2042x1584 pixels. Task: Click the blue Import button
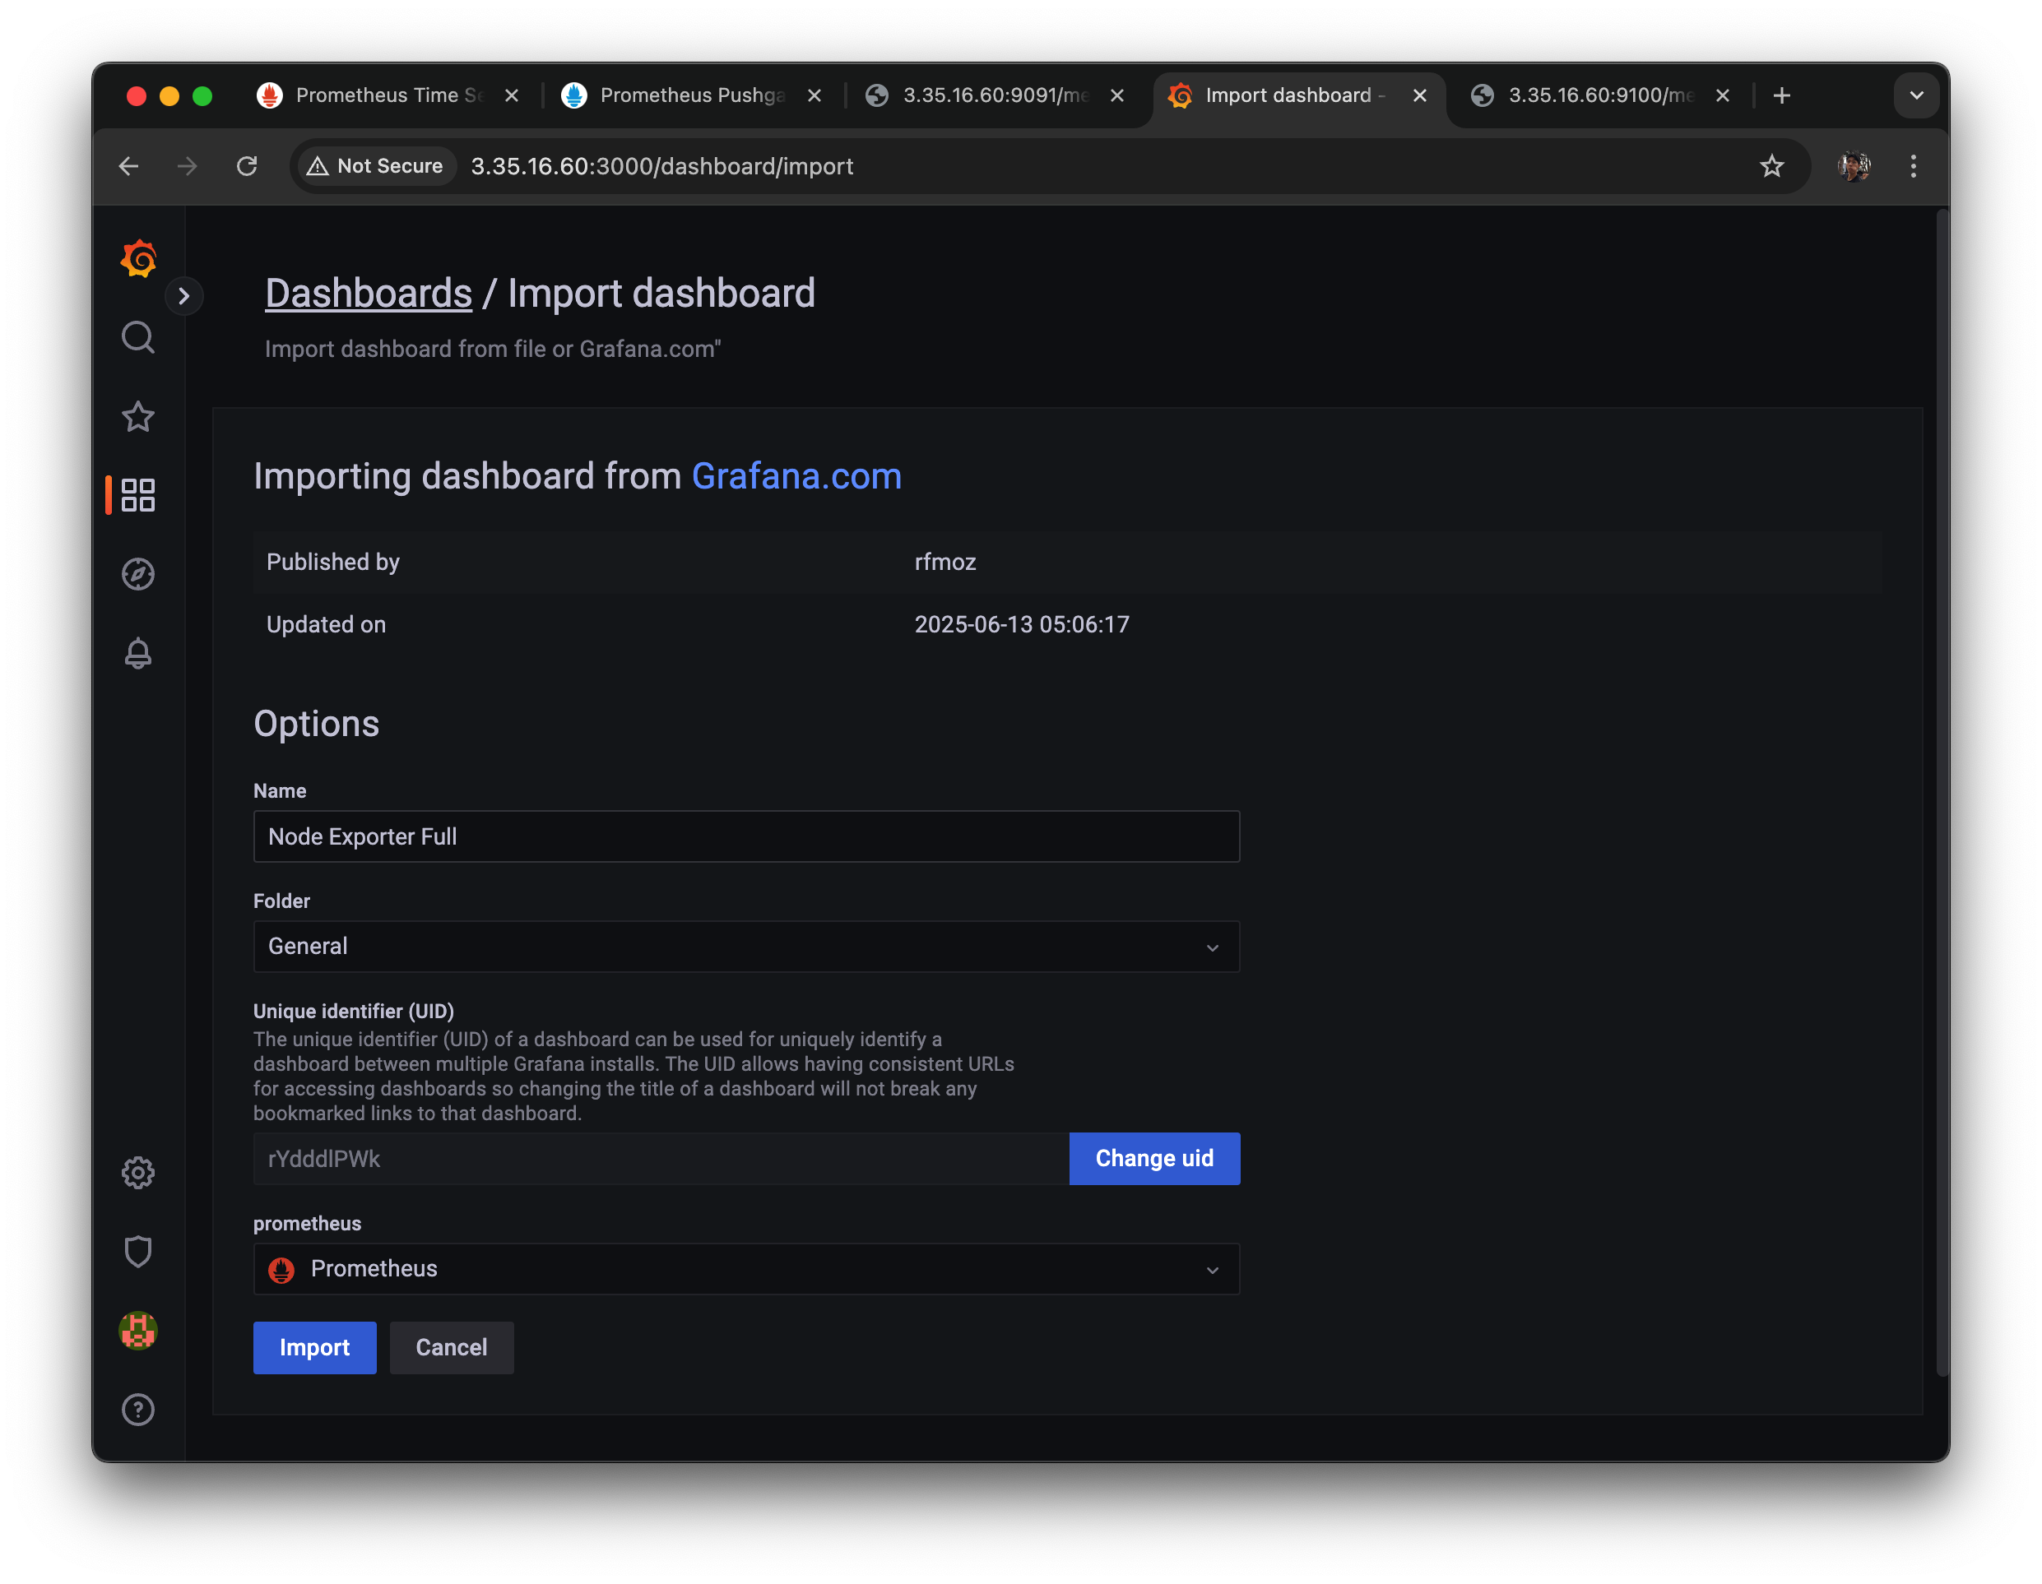click(x=314, y=1348)
